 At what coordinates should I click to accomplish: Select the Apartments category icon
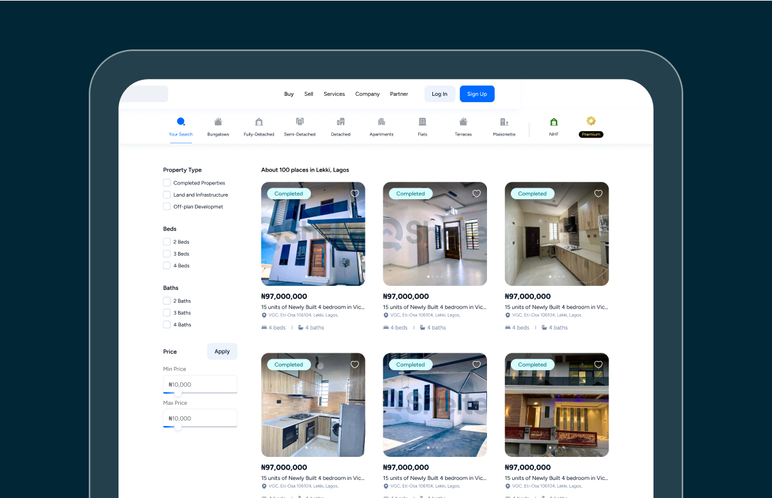[x=381, y=122]
